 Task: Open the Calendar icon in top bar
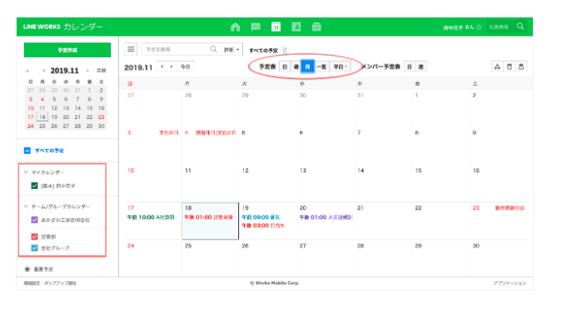tap(276, 27)
